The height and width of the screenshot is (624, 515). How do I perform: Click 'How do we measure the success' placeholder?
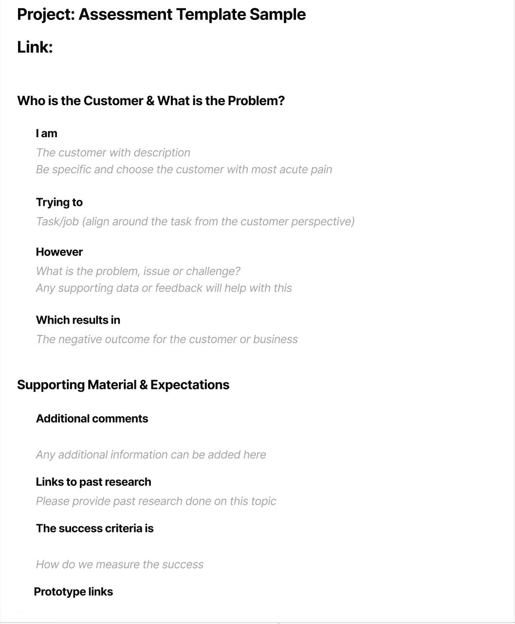pyautogui.click(x=120, y=565)
